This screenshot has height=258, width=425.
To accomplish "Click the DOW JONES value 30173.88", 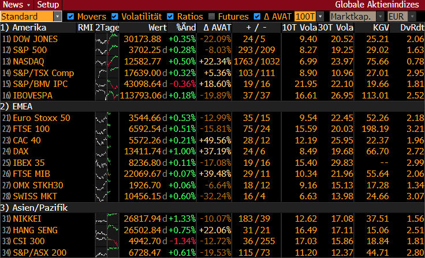I will tap(143, 39).
